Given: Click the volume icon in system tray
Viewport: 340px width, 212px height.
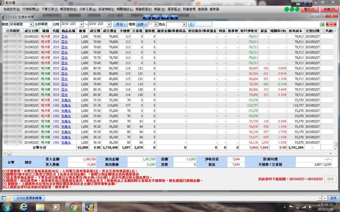Looking at the screenshot, I should tap(310, 207).
